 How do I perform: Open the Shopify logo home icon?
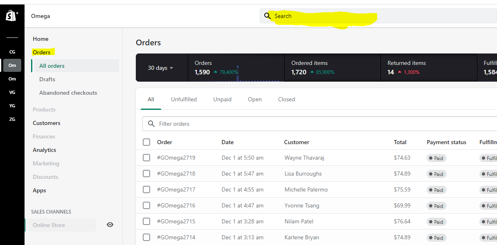pos(12,16)
